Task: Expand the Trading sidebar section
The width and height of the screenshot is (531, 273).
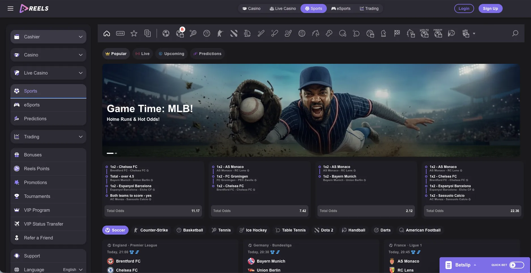Action: pos(48,137)
